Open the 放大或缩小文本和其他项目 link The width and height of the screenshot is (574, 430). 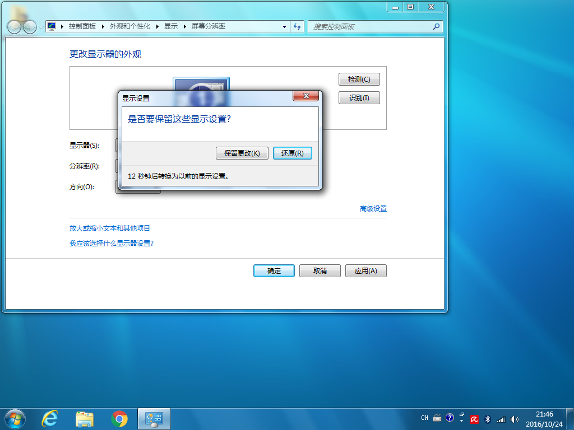point(110,228)
